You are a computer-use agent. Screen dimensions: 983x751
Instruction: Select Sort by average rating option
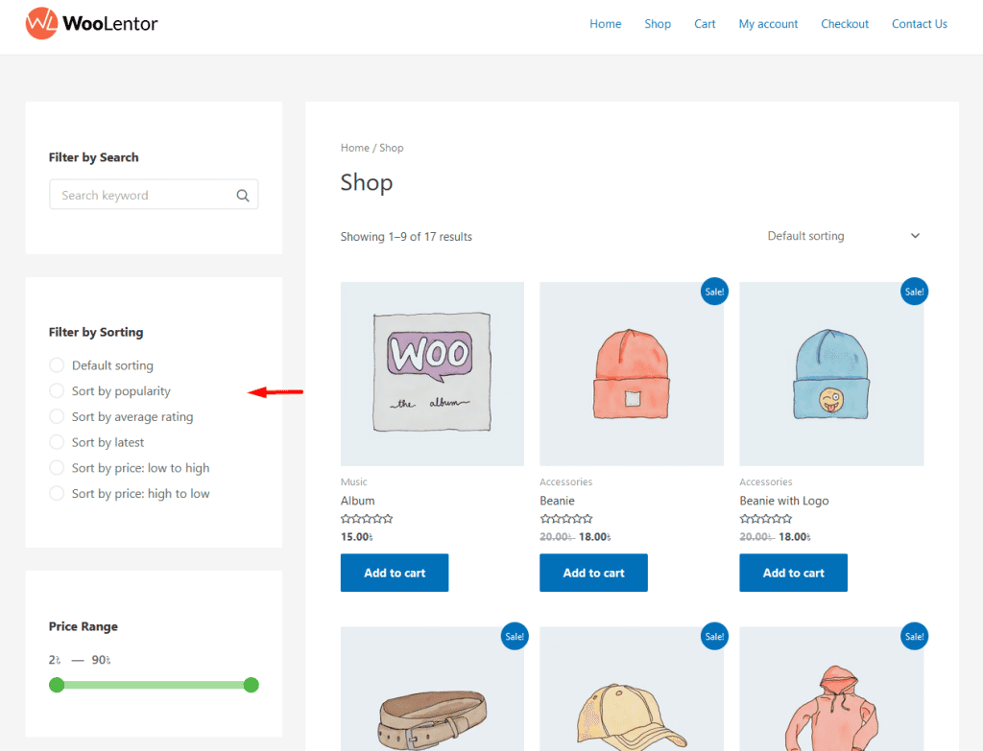pyautogui.click(x=57, y=417)
